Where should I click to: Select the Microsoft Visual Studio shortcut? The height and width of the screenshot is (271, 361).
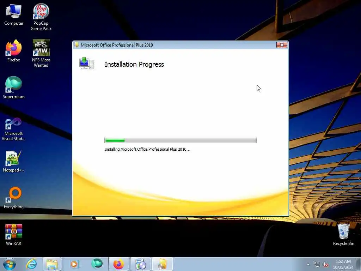(x=14, y=129)
